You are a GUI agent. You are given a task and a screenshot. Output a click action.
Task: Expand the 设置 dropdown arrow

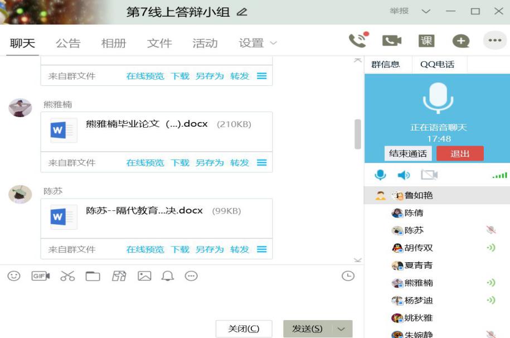pos(273,43)
